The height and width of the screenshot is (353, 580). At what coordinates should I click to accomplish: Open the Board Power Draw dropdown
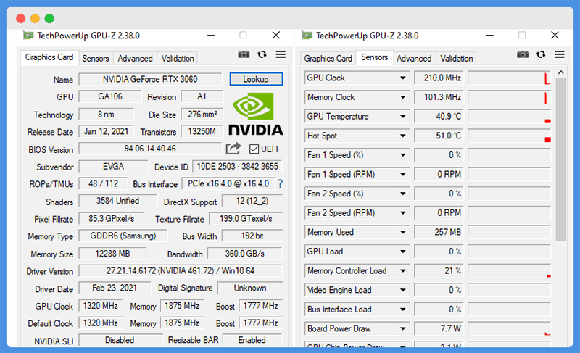[403, 328]
